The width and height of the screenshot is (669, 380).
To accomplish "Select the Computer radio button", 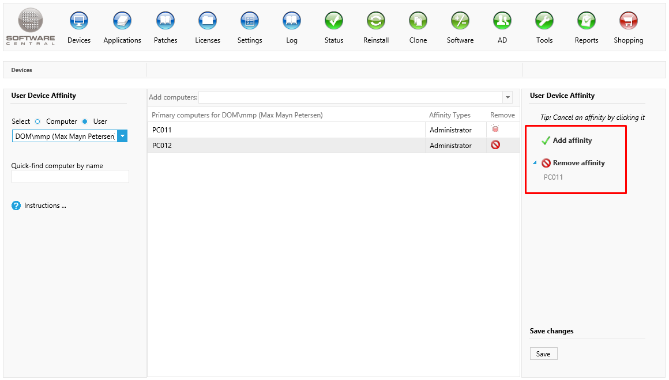I will [x=38, y=121].
